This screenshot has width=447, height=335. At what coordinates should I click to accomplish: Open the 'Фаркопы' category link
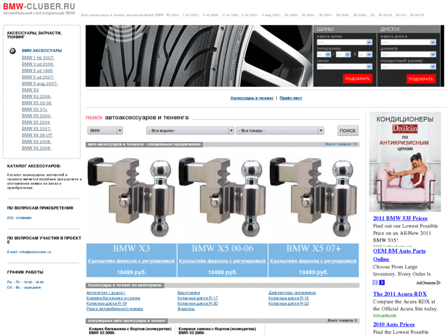186,309
